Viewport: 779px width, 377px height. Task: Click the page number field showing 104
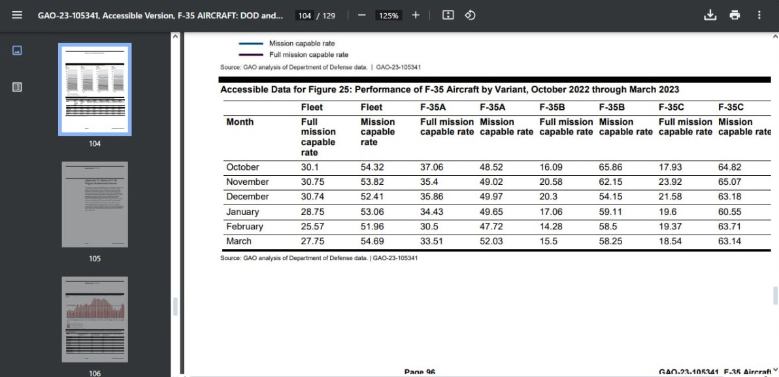tap(305, 16)
